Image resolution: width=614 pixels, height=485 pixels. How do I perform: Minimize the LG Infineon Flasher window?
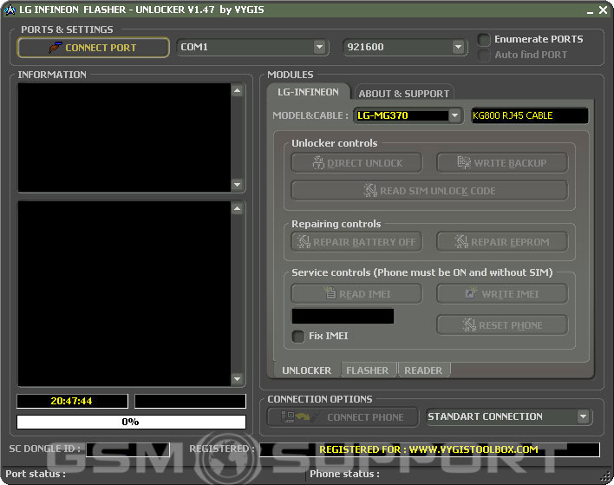590,11
